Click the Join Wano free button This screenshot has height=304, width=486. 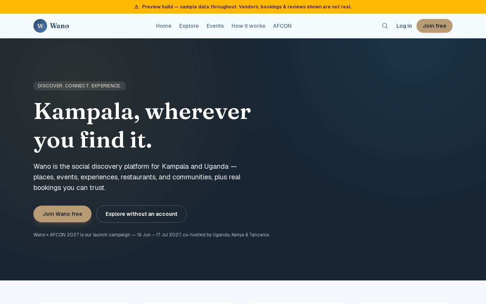[62, 214]
